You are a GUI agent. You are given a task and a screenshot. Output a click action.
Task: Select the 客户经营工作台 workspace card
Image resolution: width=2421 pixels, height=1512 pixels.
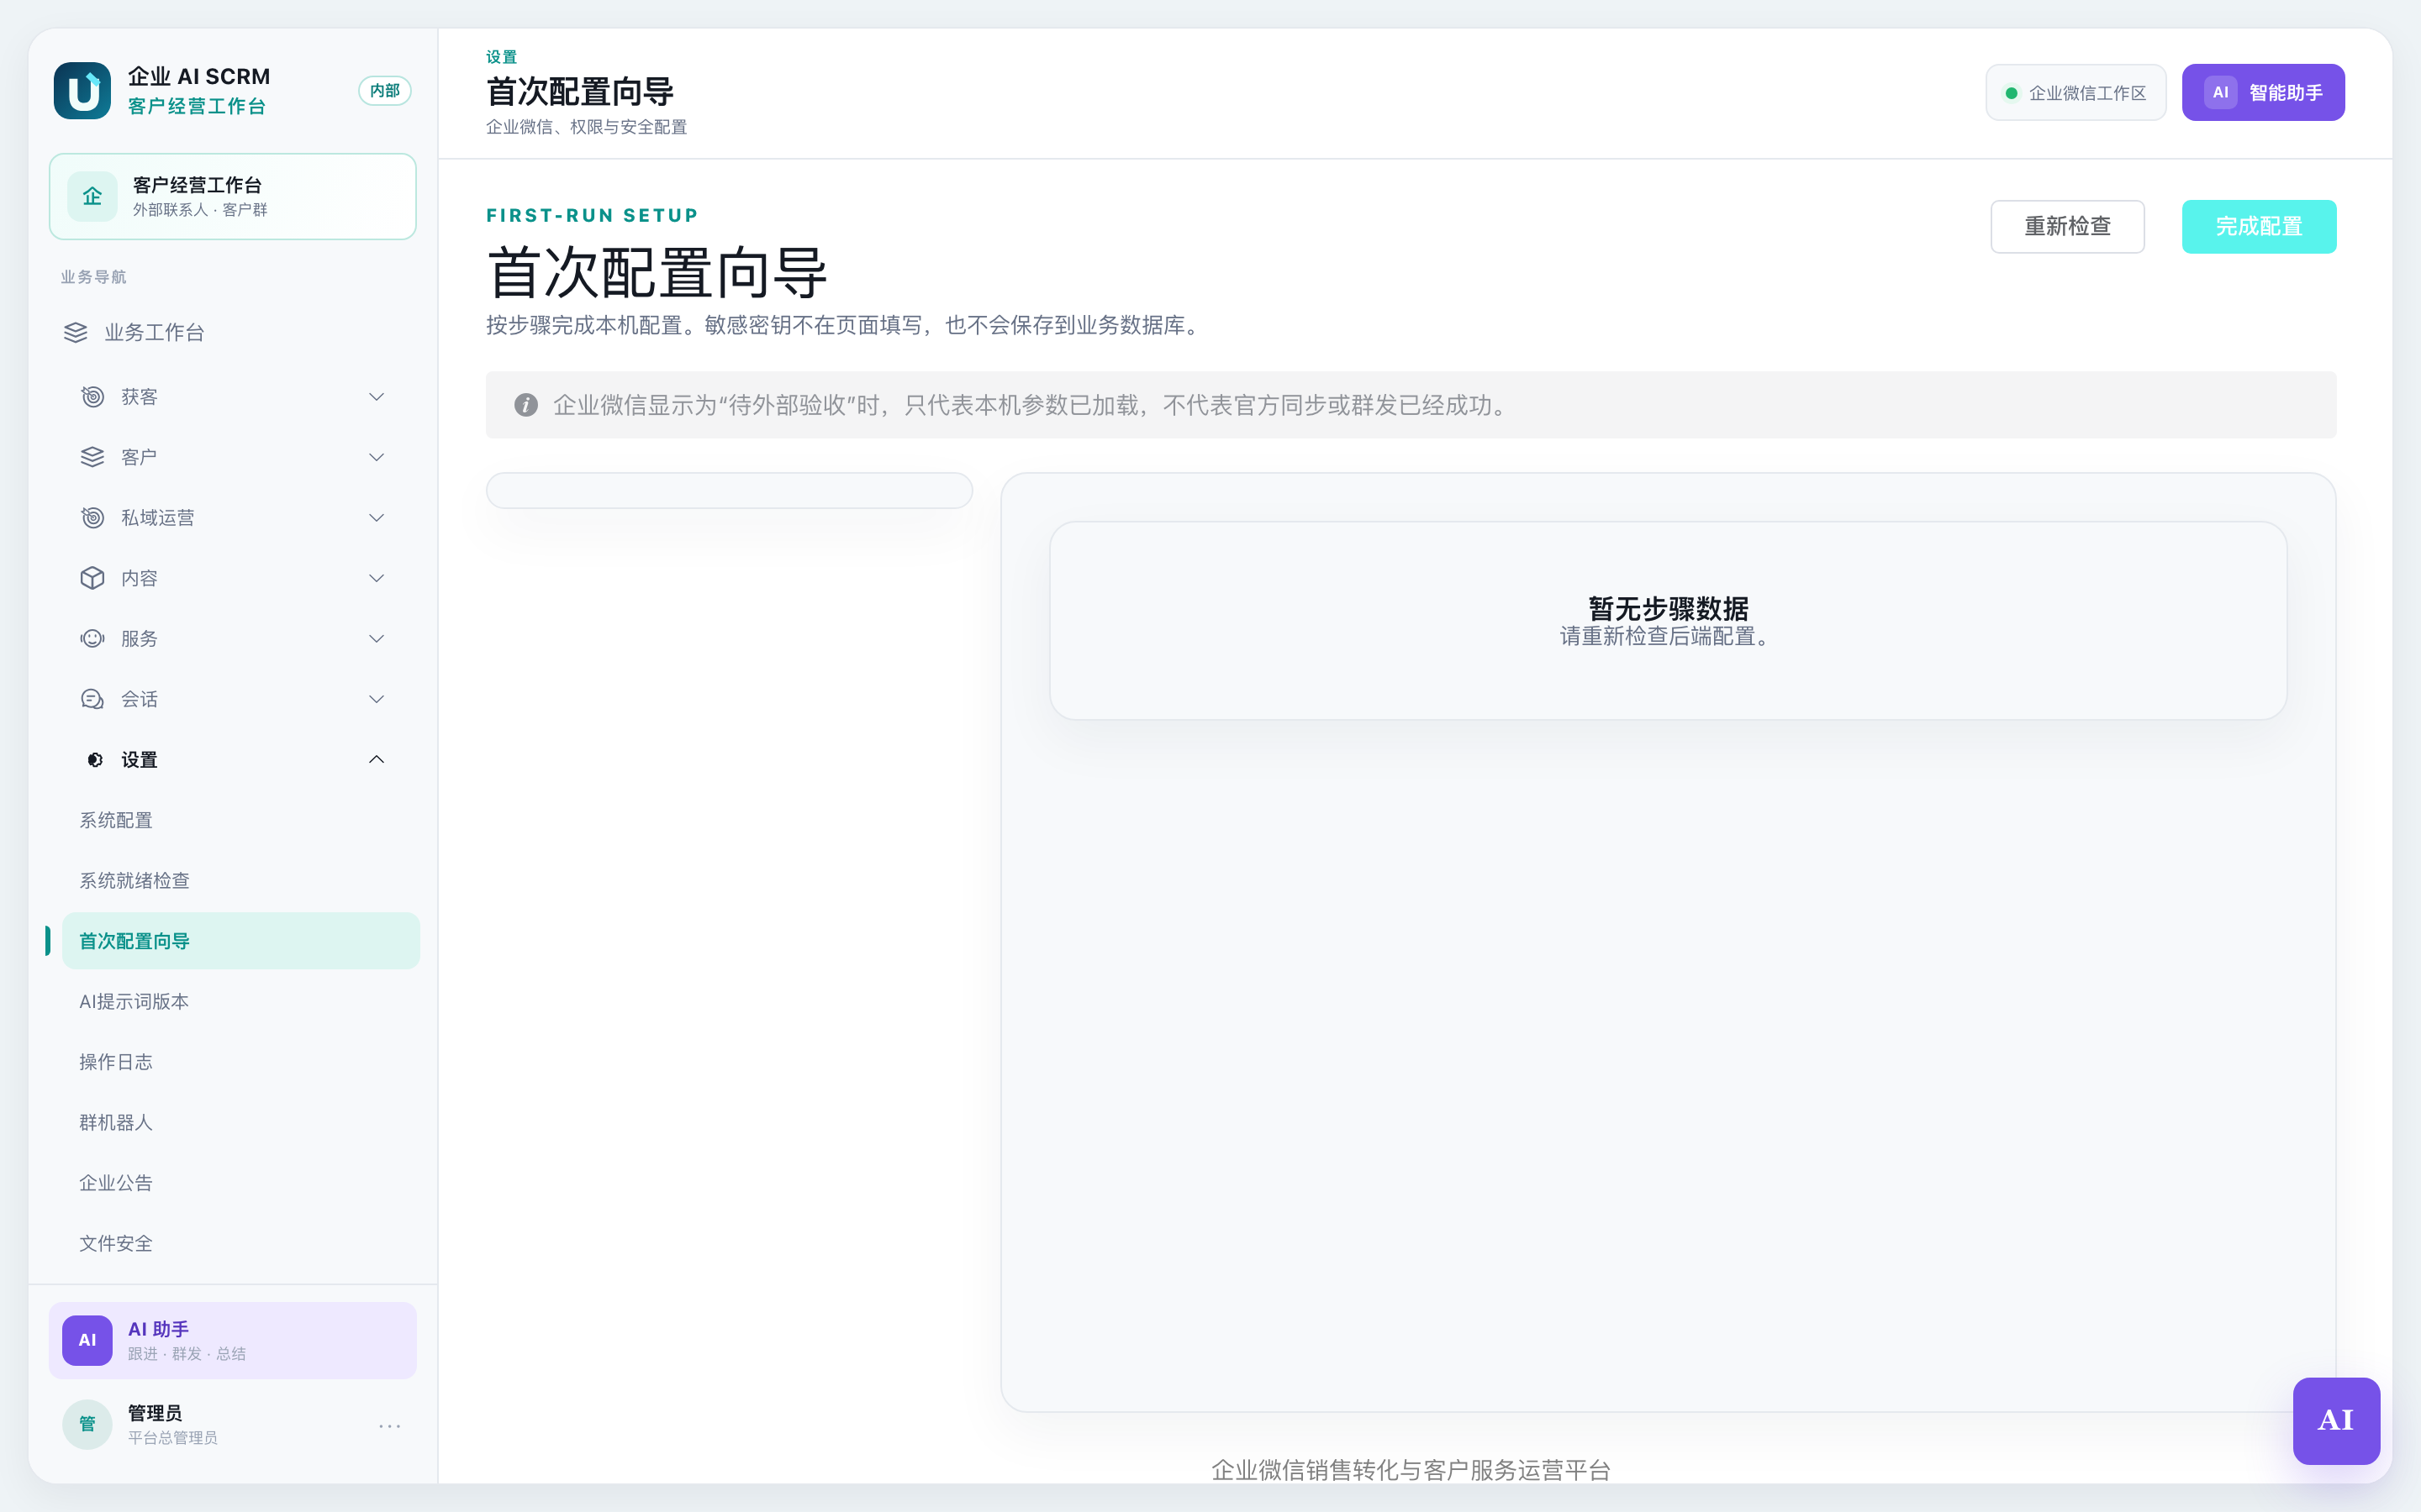point(233,196)
